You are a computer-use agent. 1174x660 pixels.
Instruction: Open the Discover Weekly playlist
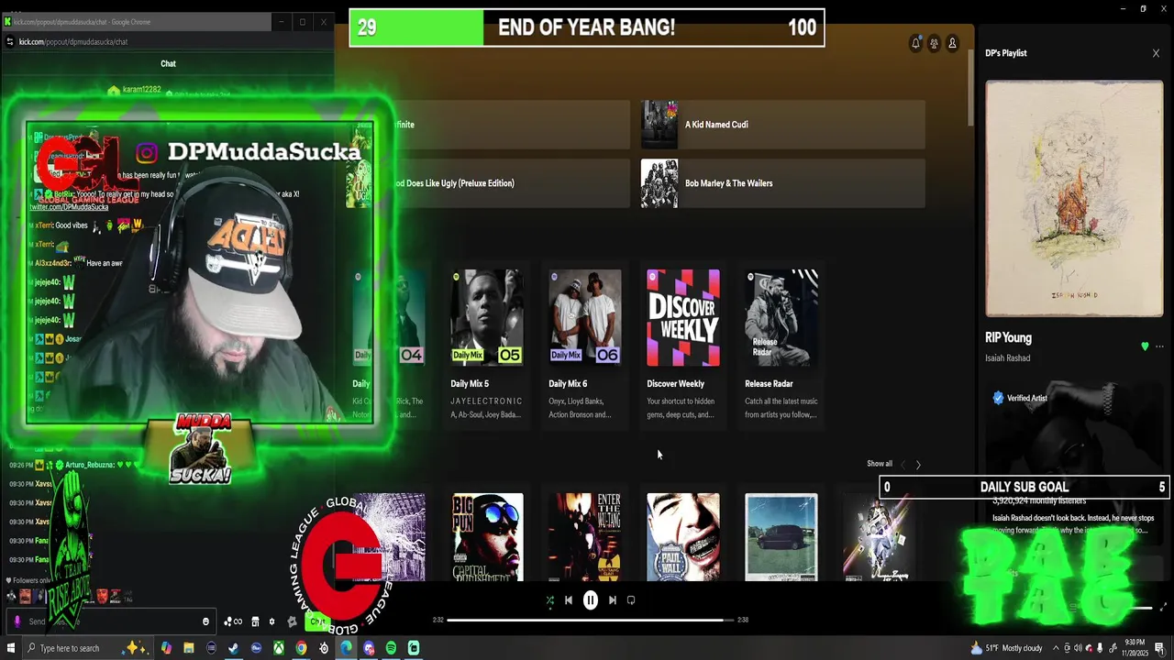(x=683, y=346)
